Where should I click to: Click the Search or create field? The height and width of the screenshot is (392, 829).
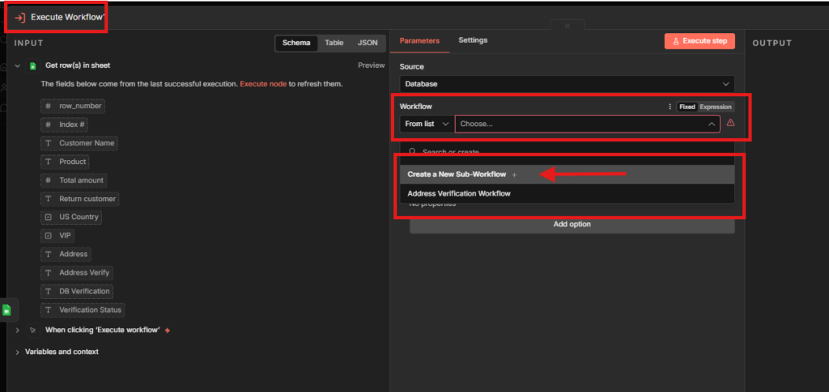pyautogui.click(x=567, y=152)
